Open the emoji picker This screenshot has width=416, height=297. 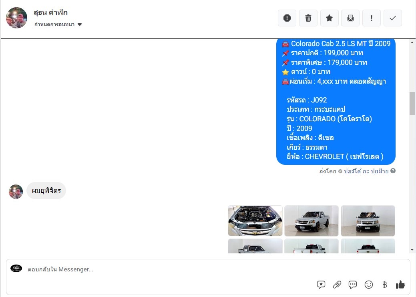point(369,285)
